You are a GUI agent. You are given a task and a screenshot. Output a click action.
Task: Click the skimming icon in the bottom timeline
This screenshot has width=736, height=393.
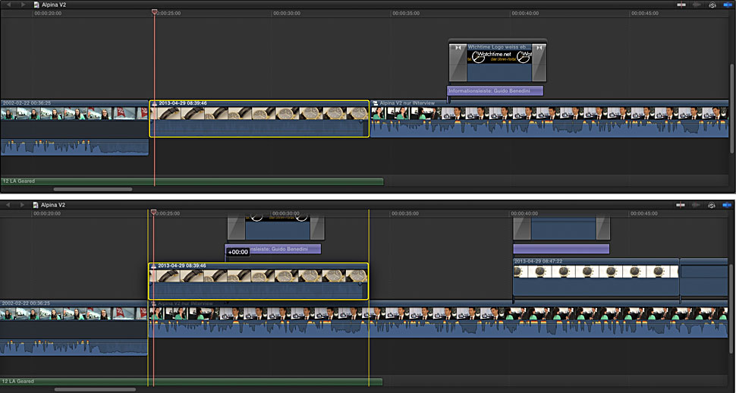[681, 205]
